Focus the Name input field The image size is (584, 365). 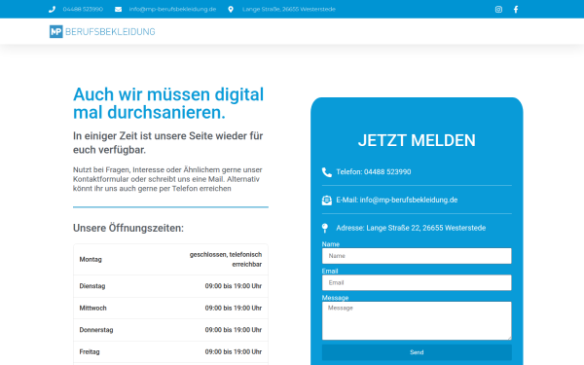tap(417, 256)
